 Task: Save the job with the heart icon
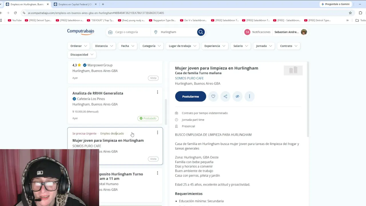point(213,96)
